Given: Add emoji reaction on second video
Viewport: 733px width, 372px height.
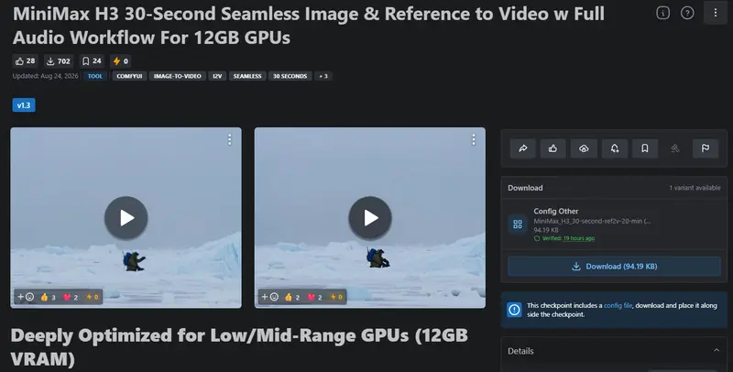Looking at the screenshot, I should [269, 297].
